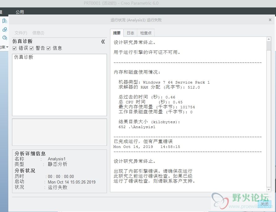Click the 关闭 button
This screenshot has width=276, height=212.
coord(264,204)
